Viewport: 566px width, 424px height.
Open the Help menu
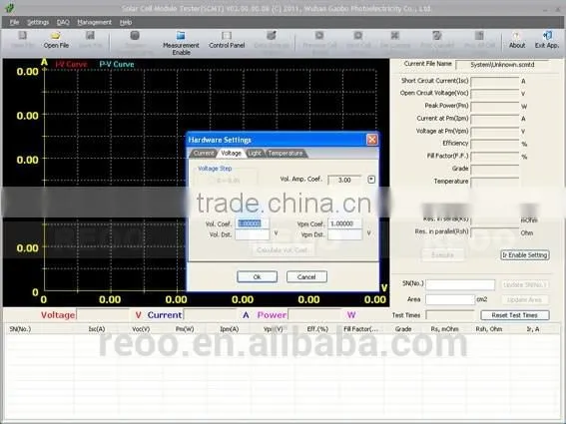(x=126, y=22)
